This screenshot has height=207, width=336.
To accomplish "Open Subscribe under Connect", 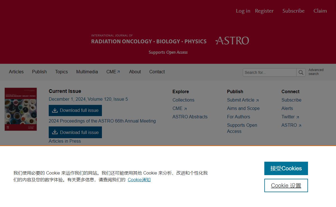I will pos(291,100).
